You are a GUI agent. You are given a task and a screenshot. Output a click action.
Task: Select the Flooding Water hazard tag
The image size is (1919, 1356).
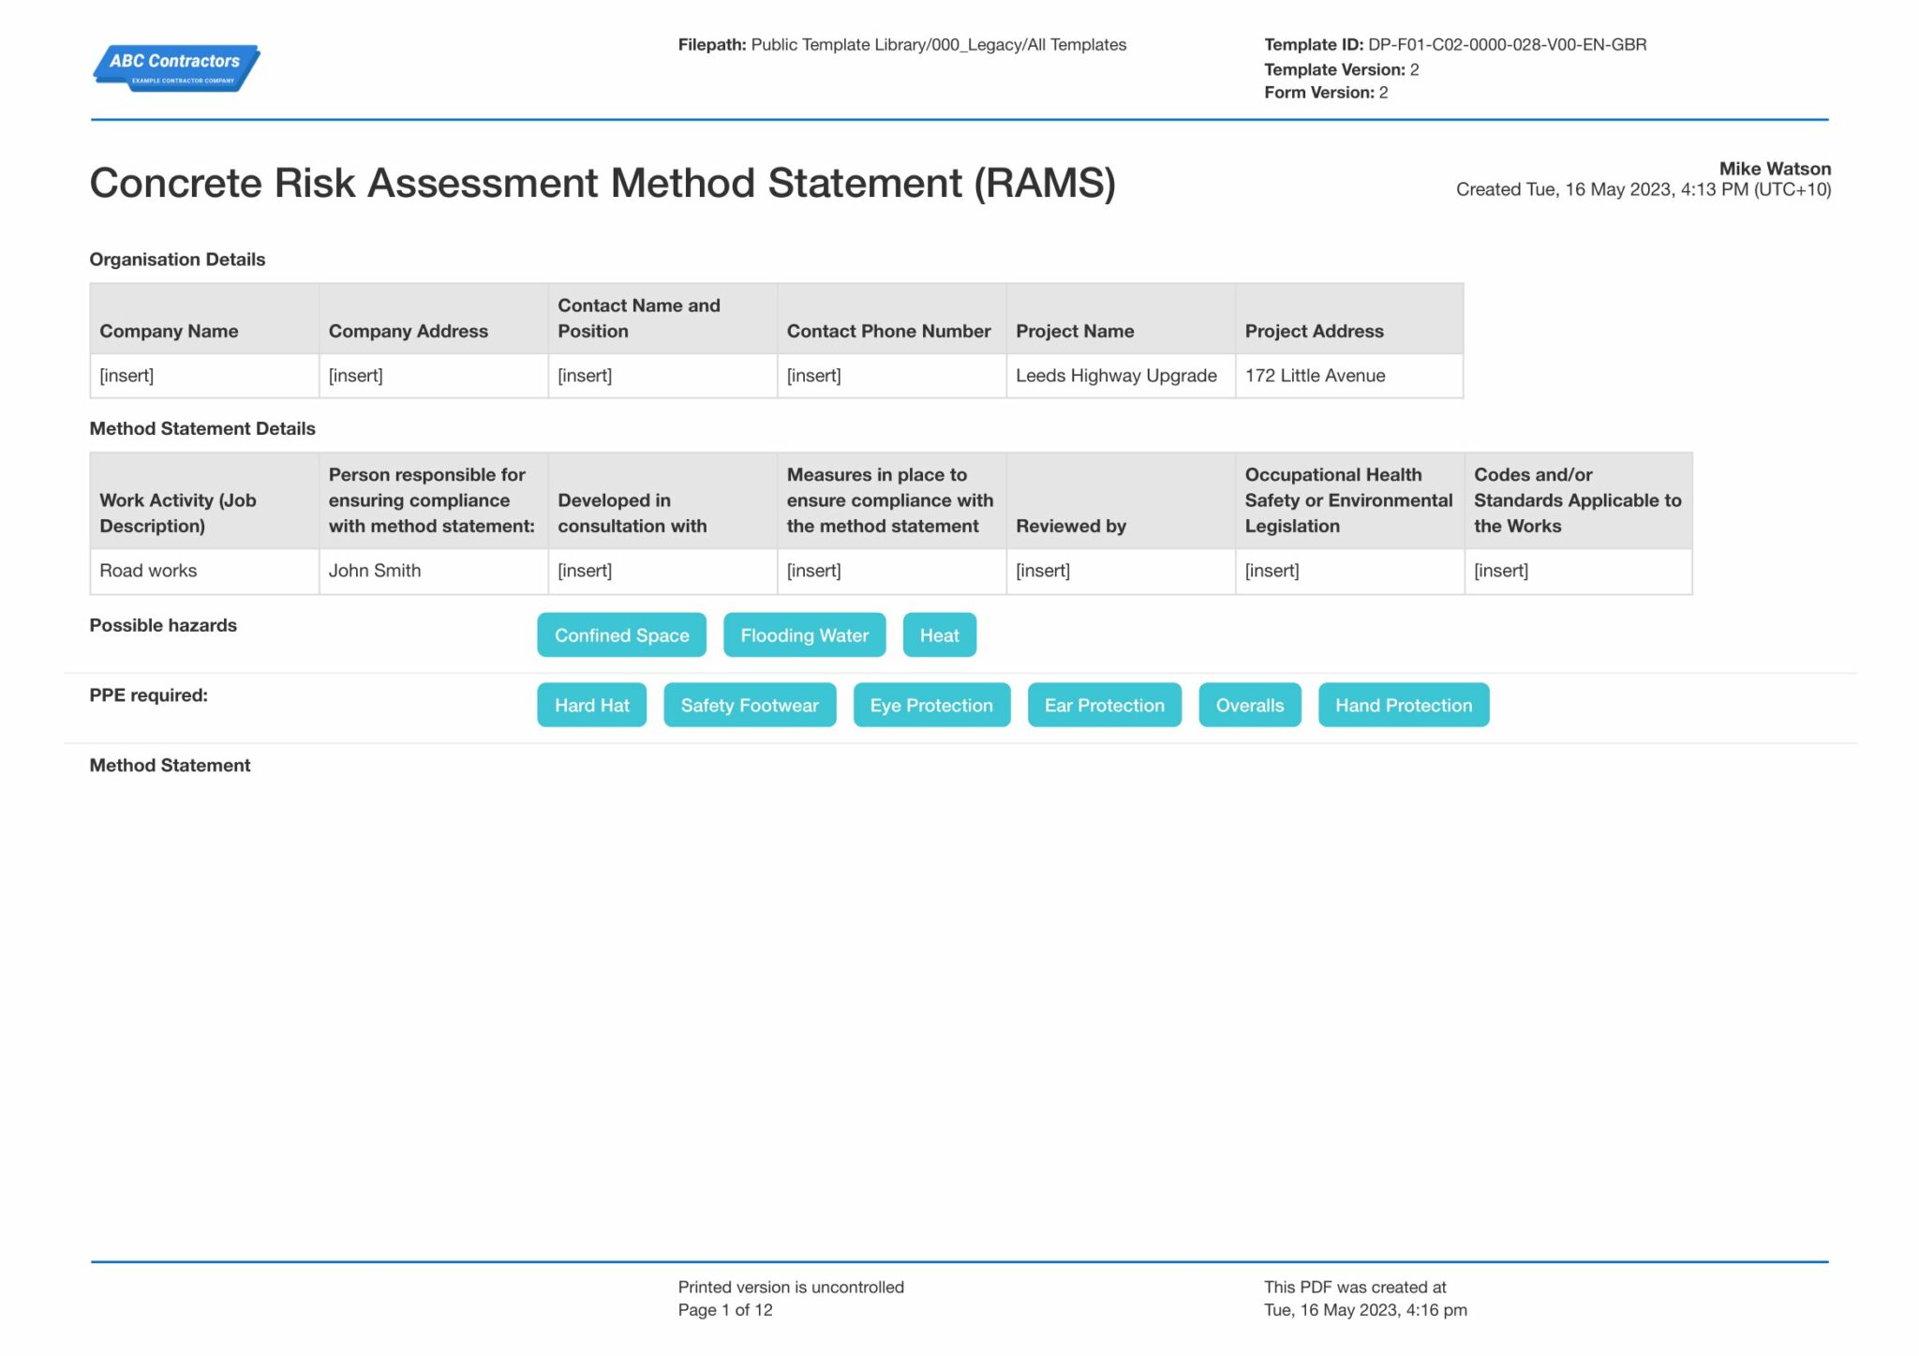(804, 634)
